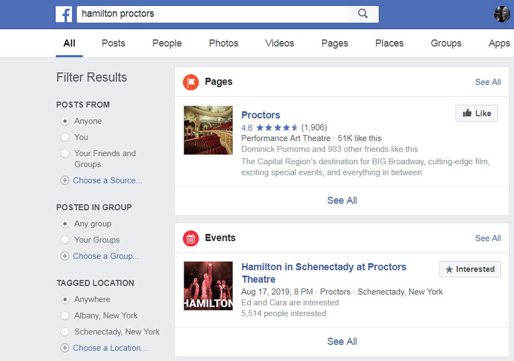
Task: Mark Interested for the Hamilton event
Action: pos(470,269)
